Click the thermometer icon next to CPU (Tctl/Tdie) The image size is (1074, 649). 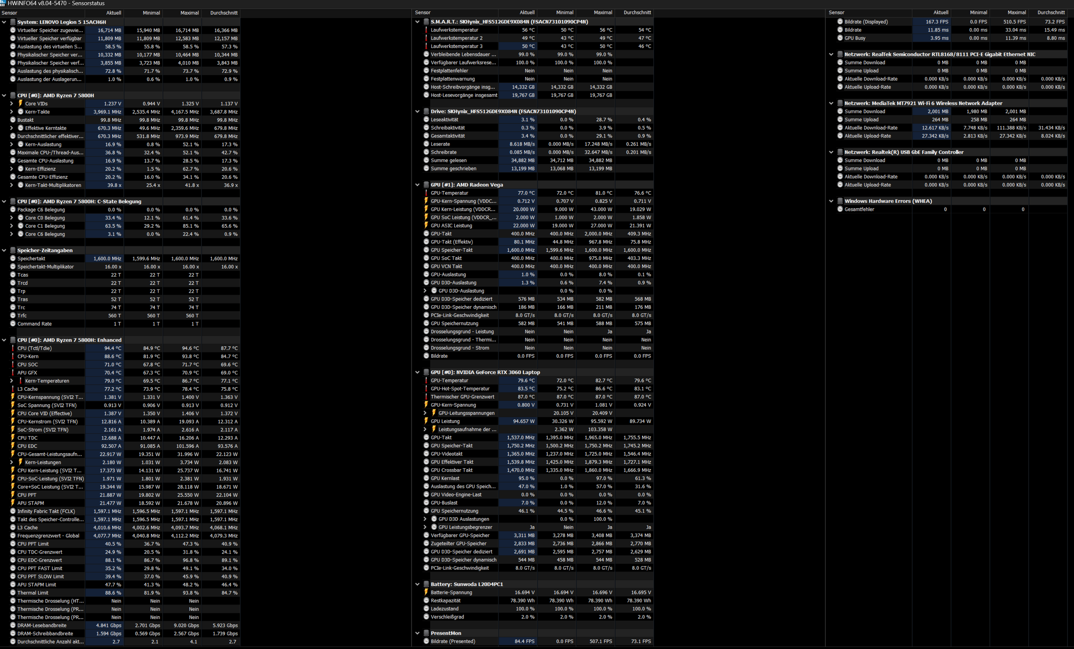pos(13,348)
